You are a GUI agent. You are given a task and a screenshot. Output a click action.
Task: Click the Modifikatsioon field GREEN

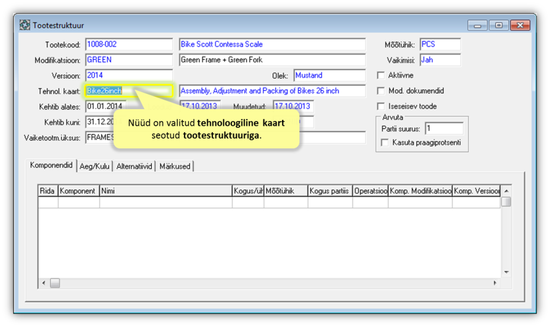coord(129,60)
